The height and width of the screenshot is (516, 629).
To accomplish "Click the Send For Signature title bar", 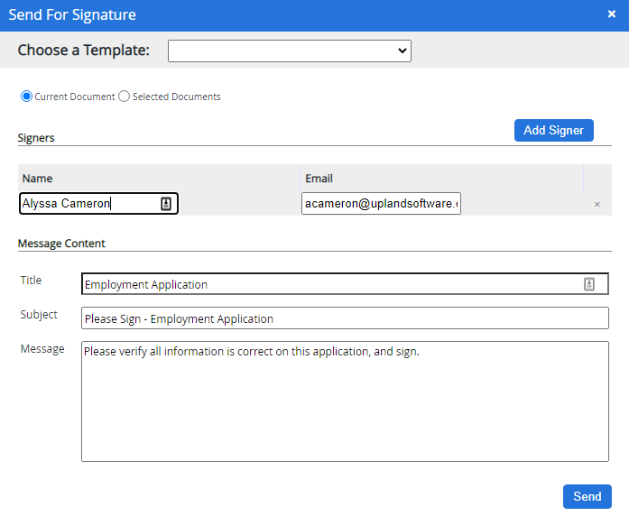I will (271, 14).
